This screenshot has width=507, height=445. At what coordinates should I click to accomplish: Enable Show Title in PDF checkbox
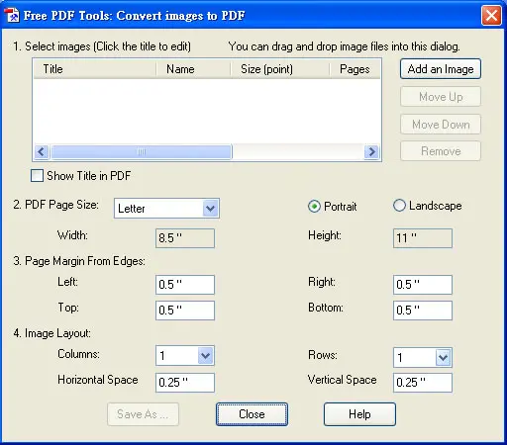click(37, 176)
